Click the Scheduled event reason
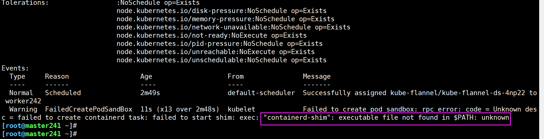This screenshot has height=139, width=544. (x=63, y=93)
